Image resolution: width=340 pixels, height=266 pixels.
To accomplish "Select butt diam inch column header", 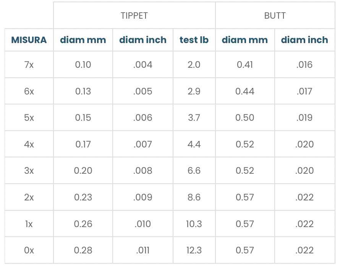I will coord(304,40).
